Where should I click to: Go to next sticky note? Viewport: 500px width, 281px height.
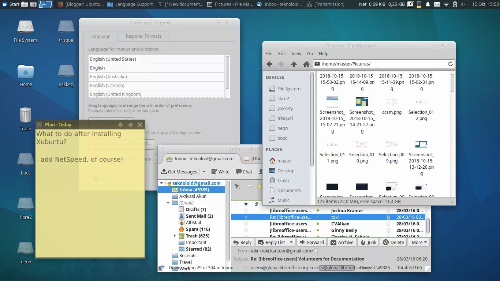point(130,125)
